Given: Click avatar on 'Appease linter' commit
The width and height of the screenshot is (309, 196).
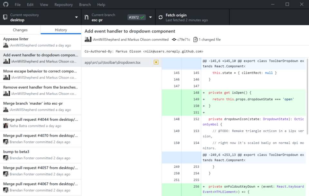Looking at the screenshot, I should point(6,45).
